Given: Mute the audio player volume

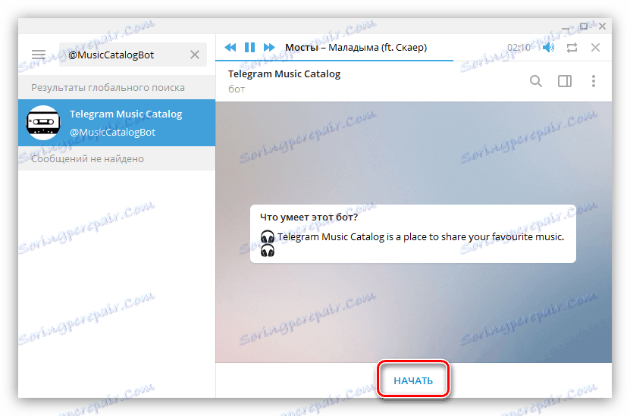Looking at the screenshot, I should (x=548, y=48).
